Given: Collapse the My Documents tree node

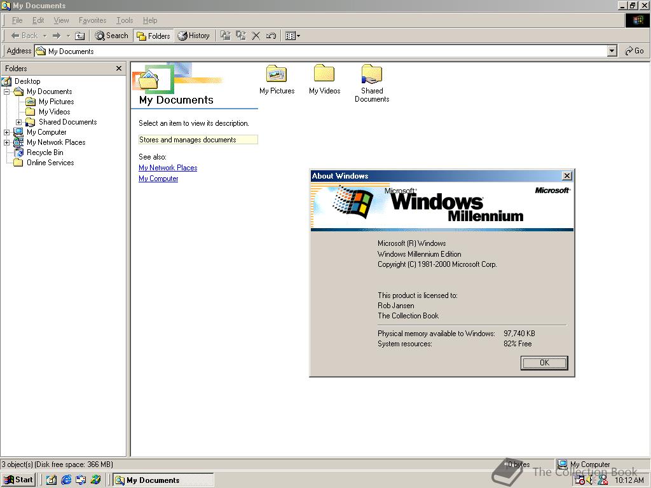Looking at the screenshot, I should pyautogui.click(x=6, y=91).
